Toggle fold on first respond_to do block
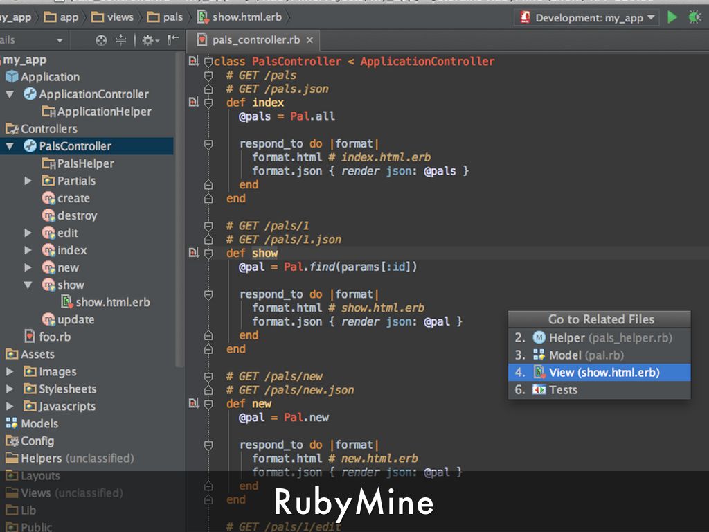 coord(208,144)
